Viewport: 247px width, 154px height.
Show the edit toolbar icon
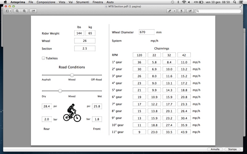[190, 11]
